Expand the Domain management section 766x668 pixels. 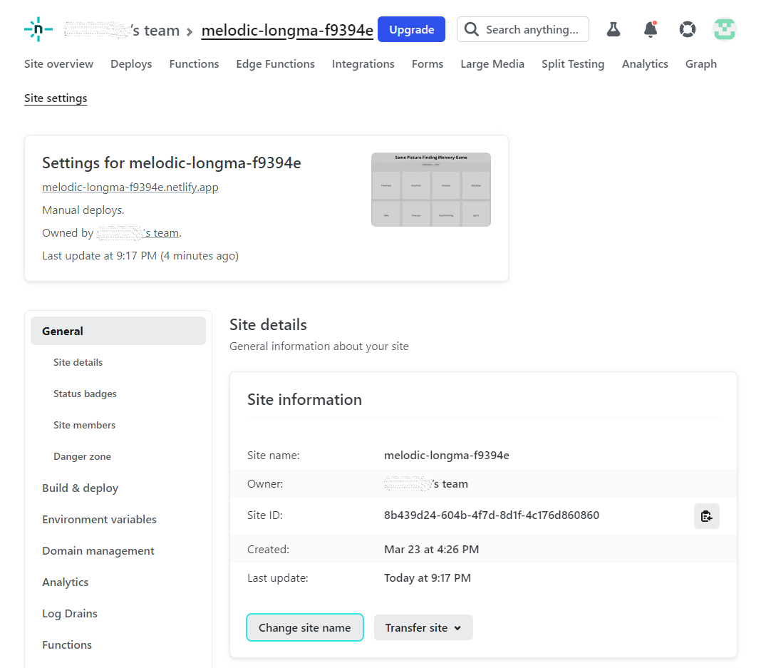point(98,550)
